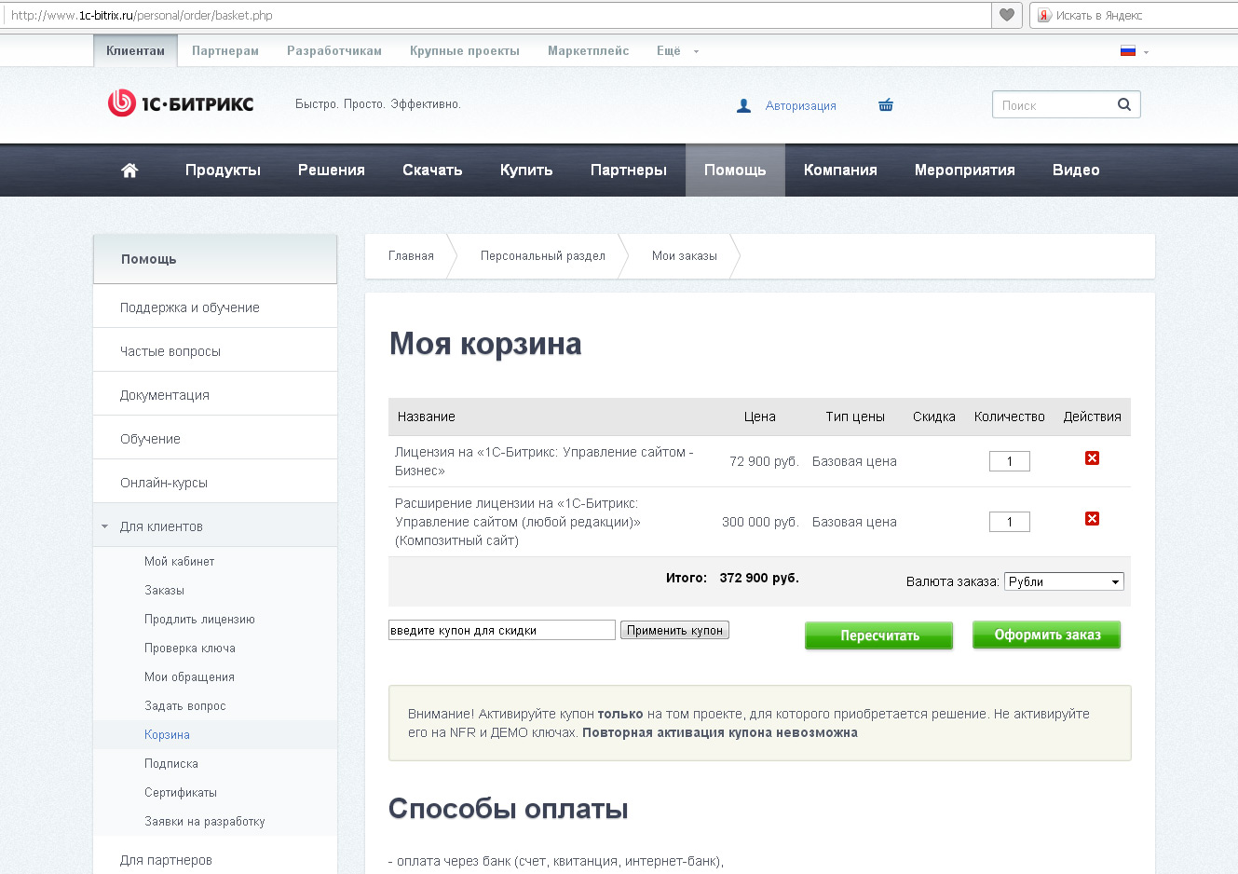Open Мой кабинет in sidebar

click(179, 561)
